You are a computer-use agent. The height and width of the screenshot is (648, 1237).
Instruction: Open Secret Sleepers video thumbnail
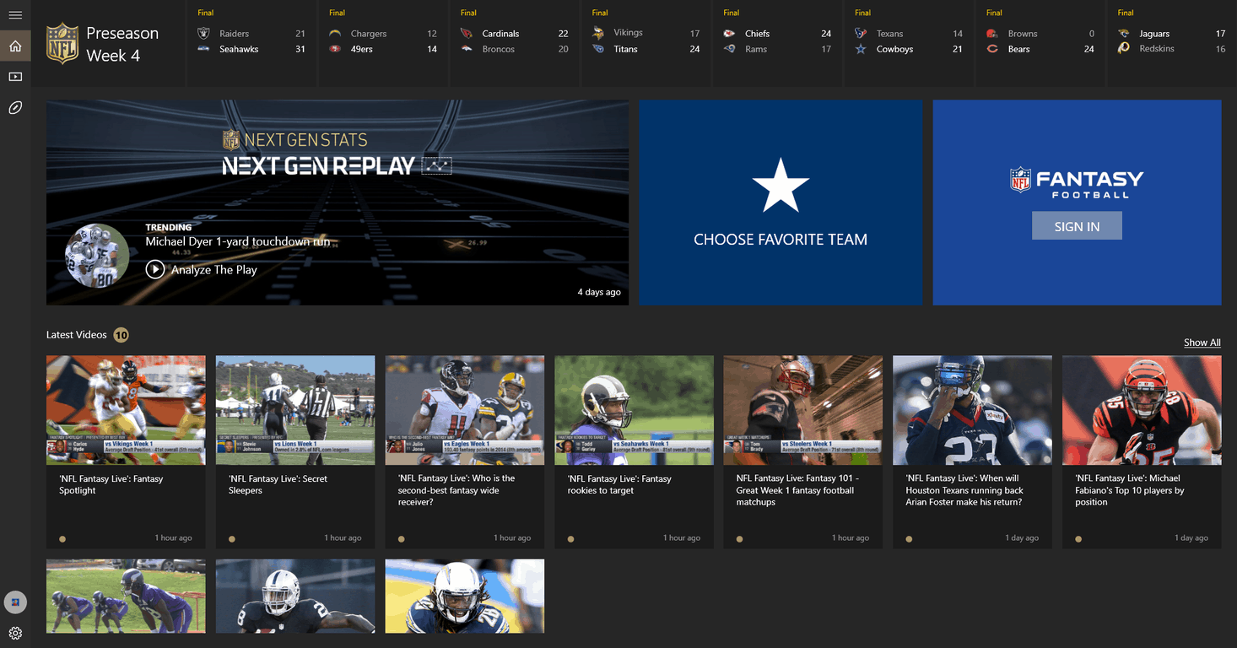(295, 410)
